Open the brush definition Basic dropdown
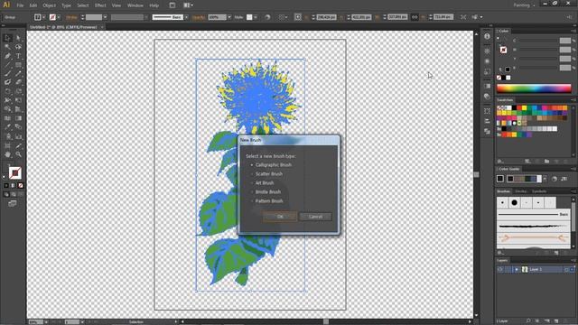The height and width of the screenshot is (325, 578). pyautogui.click(x=186, y=17)
